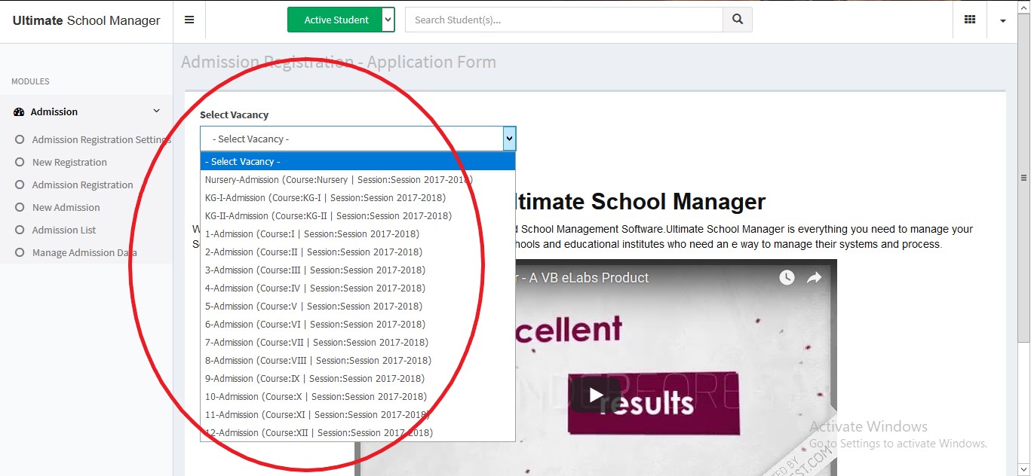Click circle icon beside Admission Registration Settings
The height and width of the screenshot is (476, 1031).
[20, 139]
